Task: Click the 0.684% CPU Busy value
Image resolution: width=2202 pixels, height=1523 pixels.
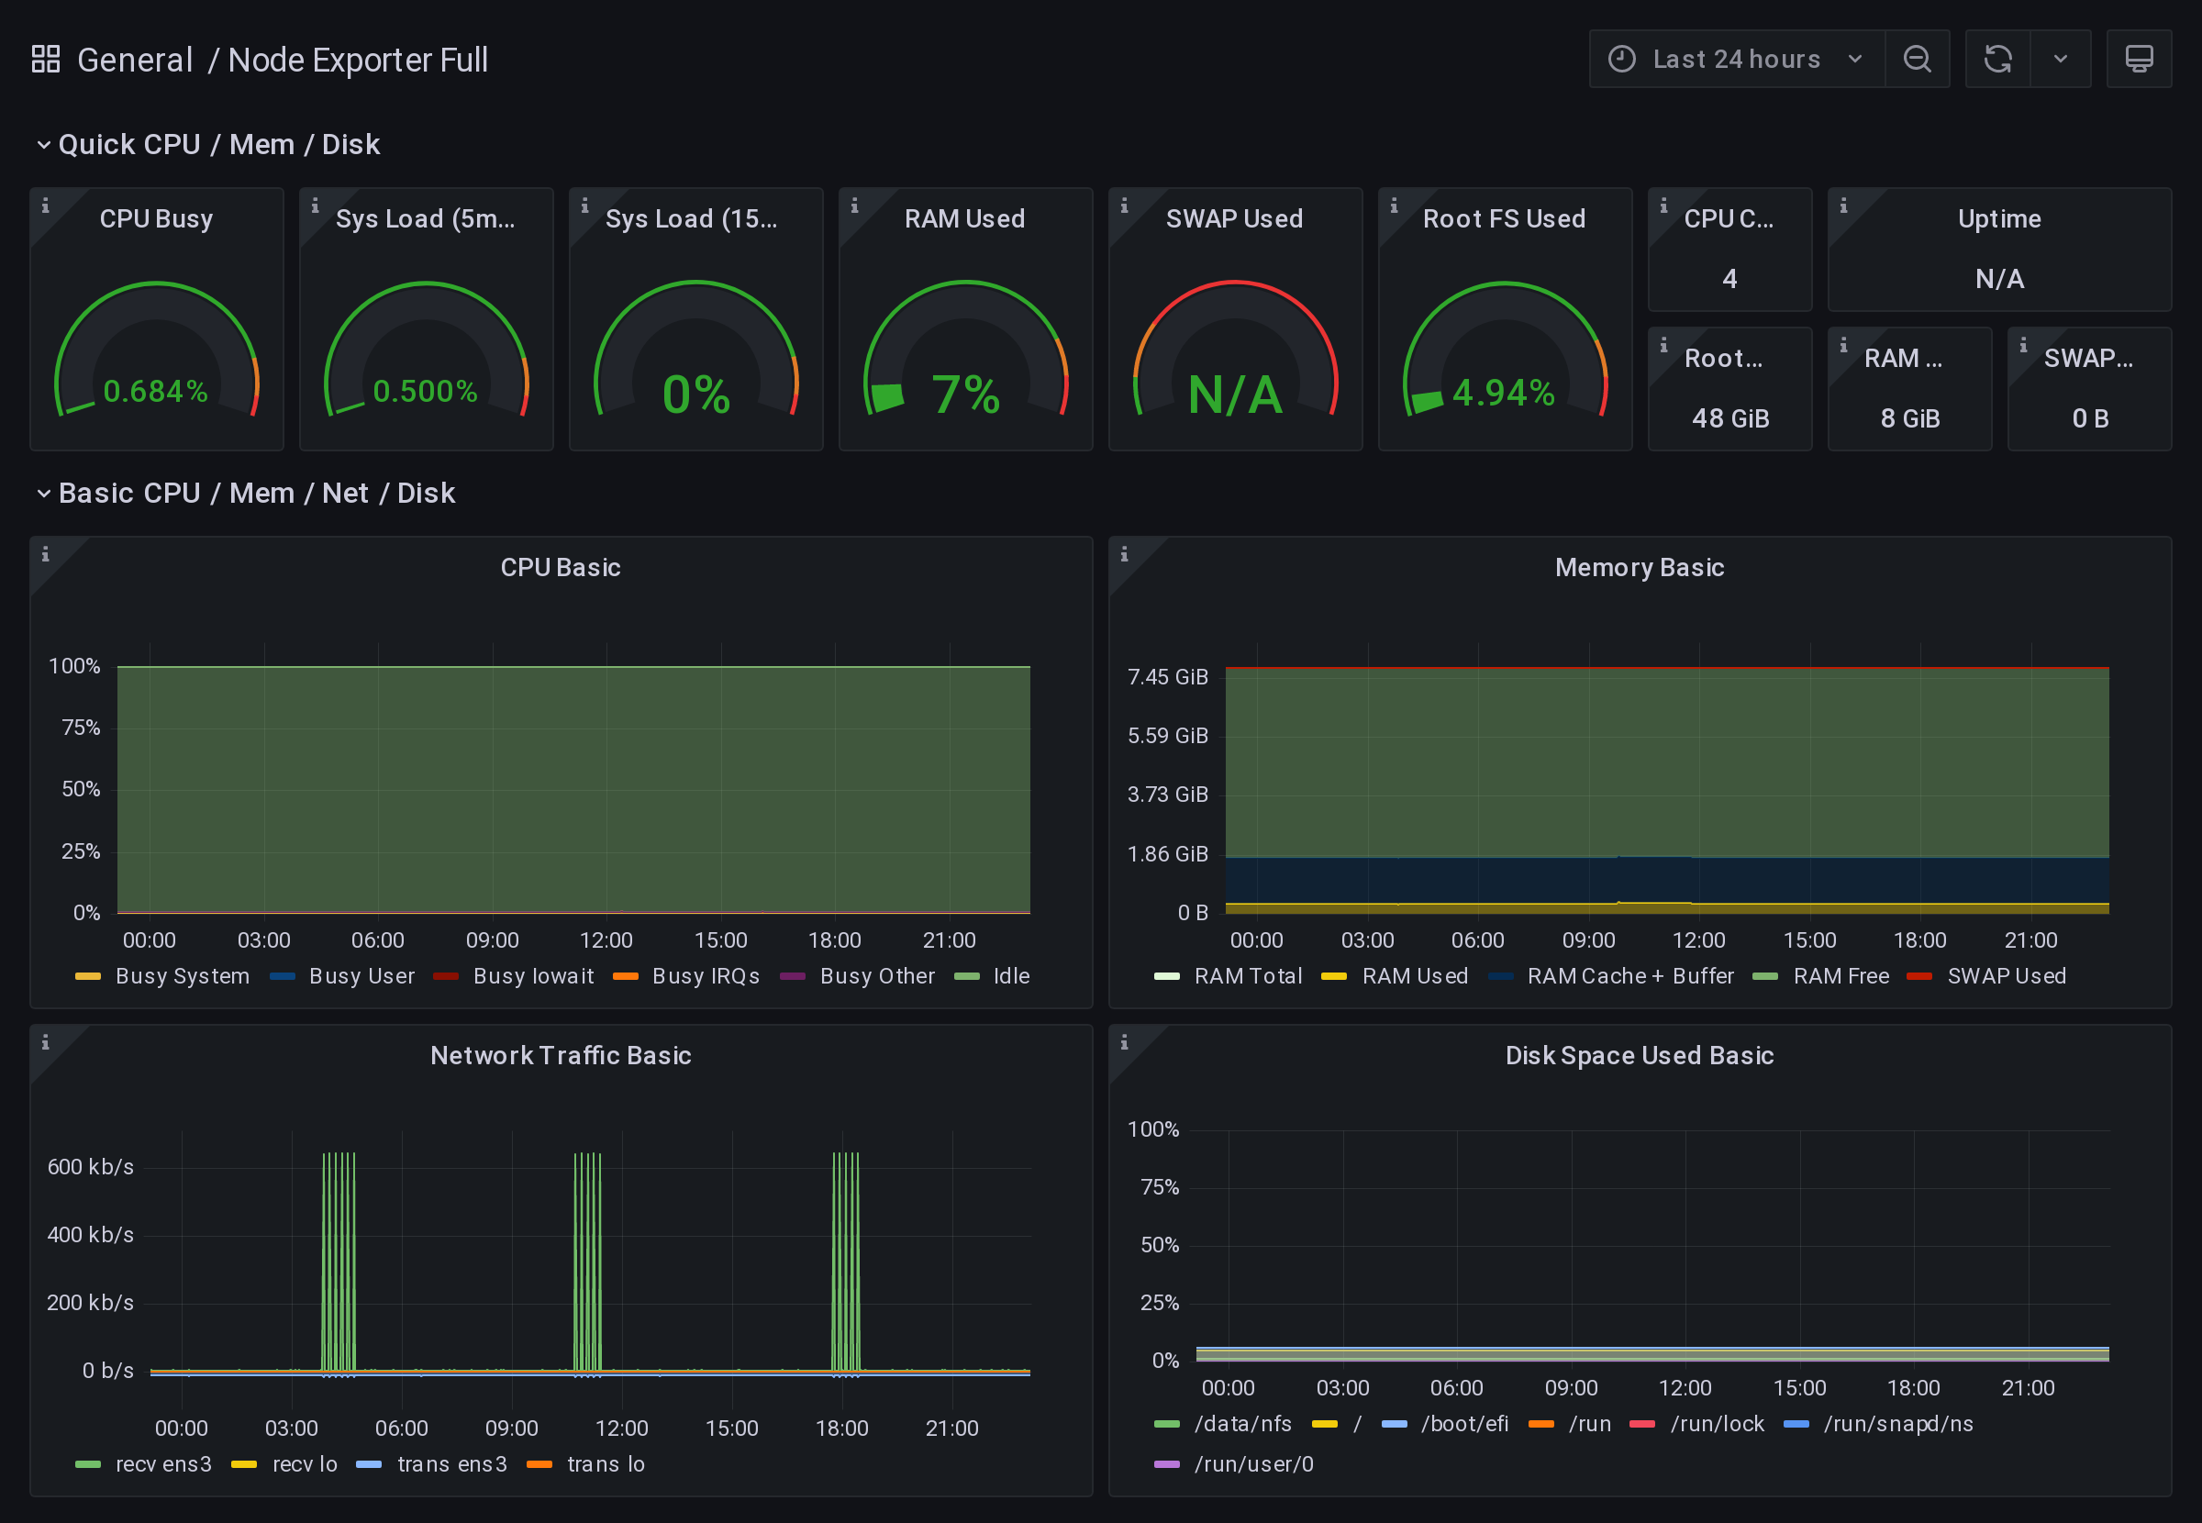Action: (155, 391)
